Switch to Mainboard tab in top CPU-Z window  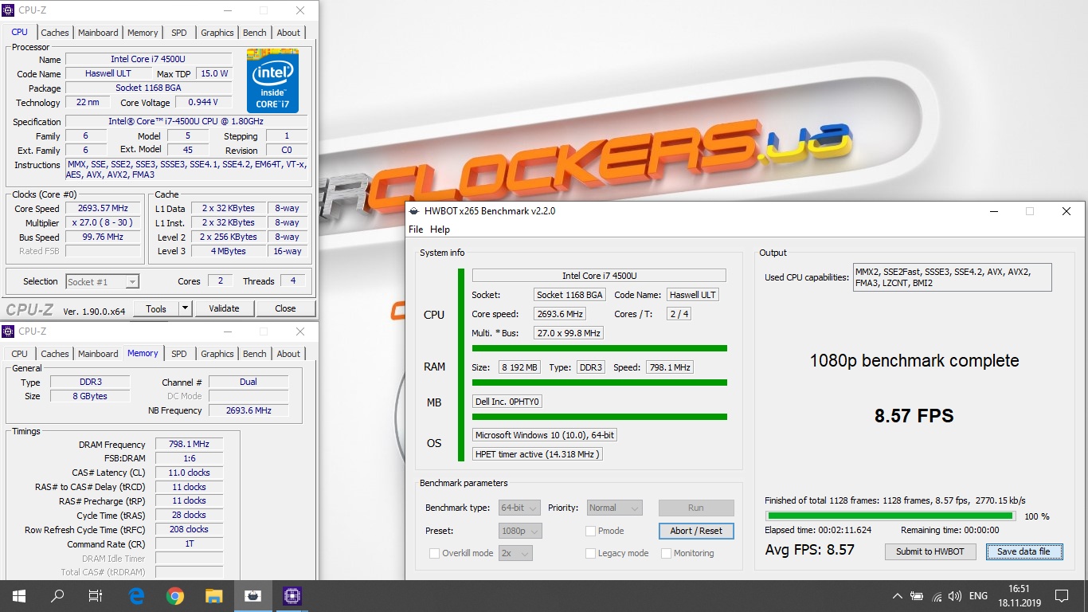tap(98, 33)
